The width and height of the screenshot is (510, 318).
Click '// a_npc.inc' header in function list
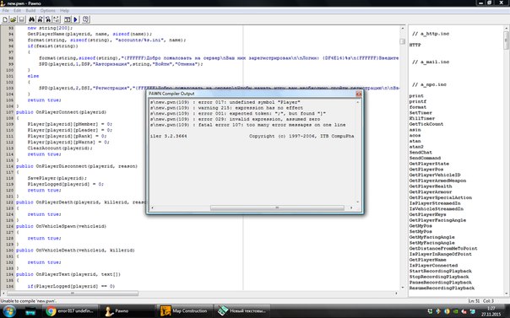coord(429,85)
